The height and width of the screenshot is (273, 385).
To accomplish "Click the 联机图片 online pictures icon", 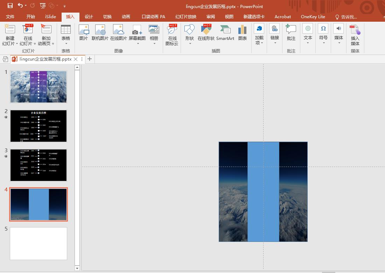I will coord(100,33).
